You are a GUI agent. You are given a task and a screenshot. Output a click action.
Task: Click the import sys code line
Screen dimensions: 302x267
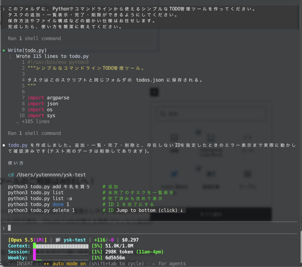pyautogui.click(x=41, y=116)
